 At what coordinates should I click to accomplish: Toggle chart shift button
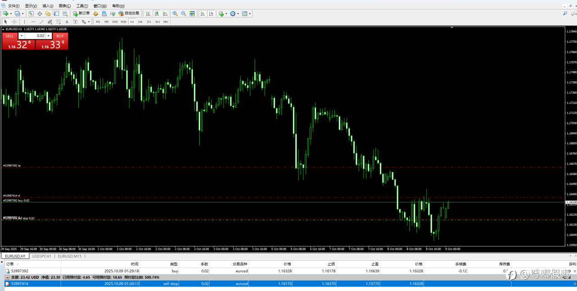(x=211, y=13)
